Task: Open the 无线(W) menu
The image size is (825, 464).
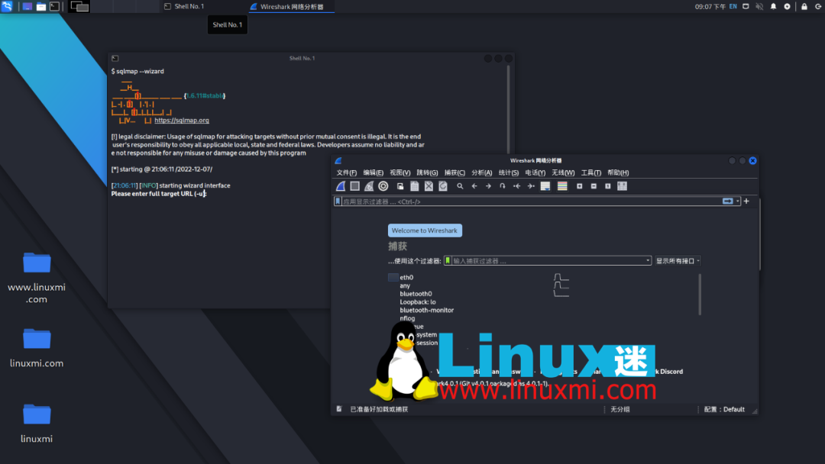Action: 563,172
